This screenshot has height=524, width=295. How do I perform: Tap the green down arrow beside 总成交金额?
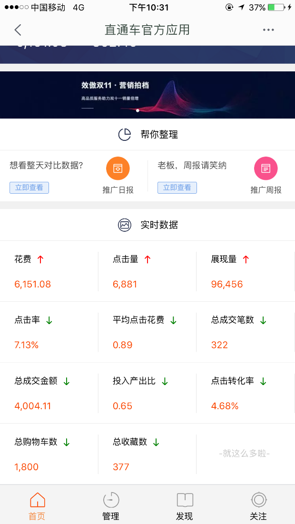point(67,381)
